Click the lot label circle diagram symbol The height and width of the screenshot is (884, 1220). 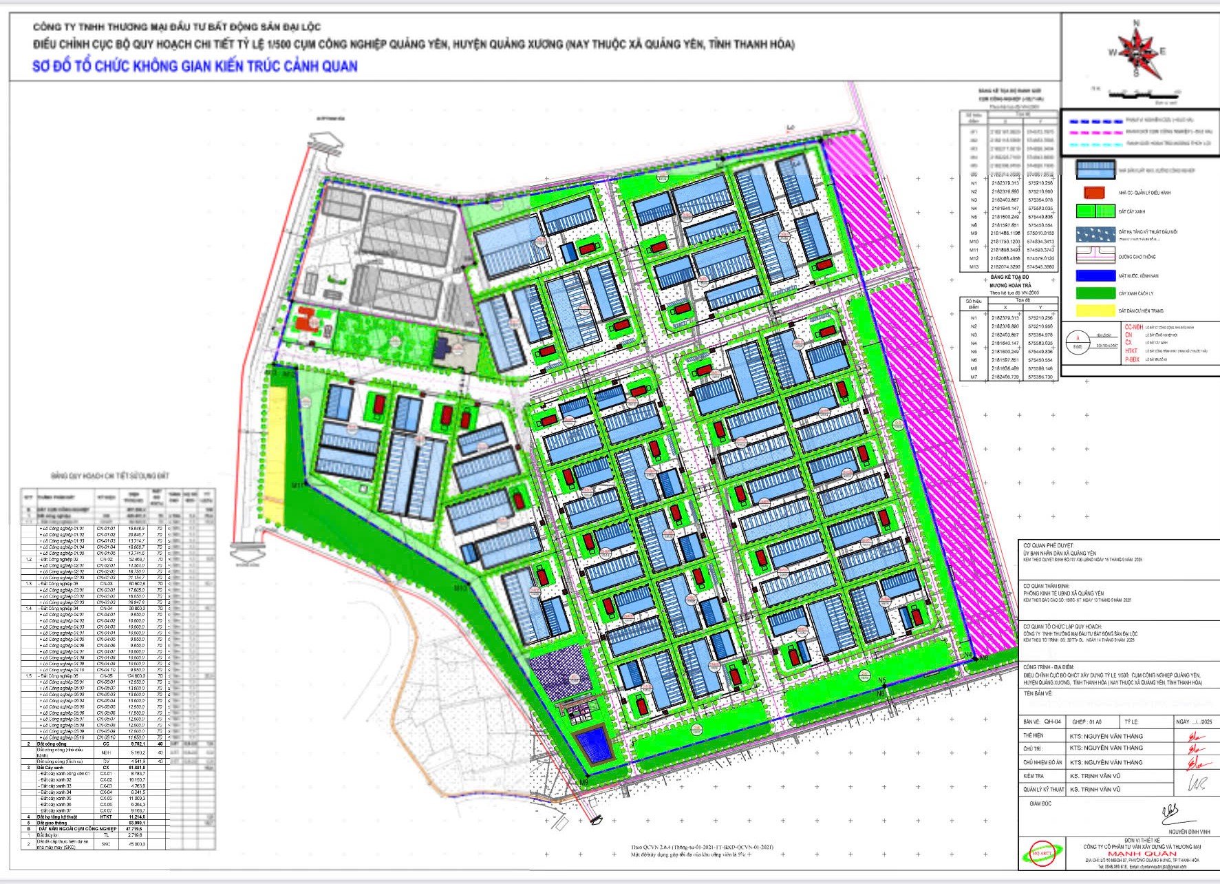pyautogui.click(x=1078, y=341)
